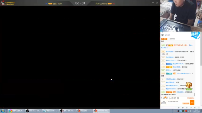Click the shopping bag icon in the bottom bar
The width and height of the screenshot is (202, 113).
click(187, 108)
